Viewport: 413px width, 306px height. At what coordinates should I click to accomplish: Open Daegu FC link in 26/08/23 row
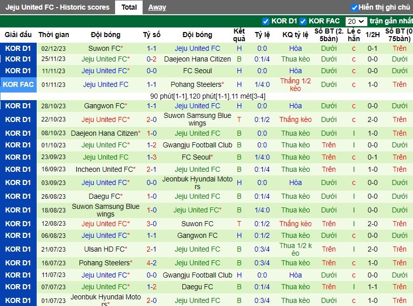tap(104, 196)
